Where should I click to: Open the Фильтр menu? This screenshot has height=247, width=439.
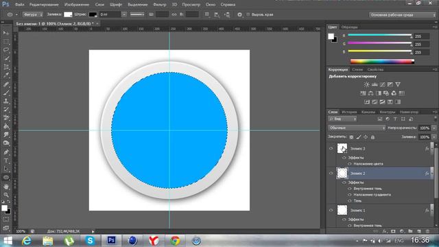(x=160, y=5)
